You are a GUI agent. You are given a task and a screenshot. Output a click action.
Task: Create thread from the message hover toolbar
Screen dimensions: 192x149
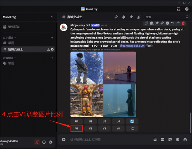pos(162,23)
